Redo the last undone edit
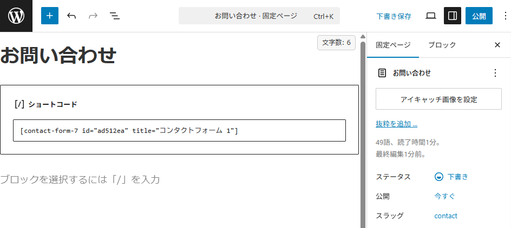 pos(93,16)
